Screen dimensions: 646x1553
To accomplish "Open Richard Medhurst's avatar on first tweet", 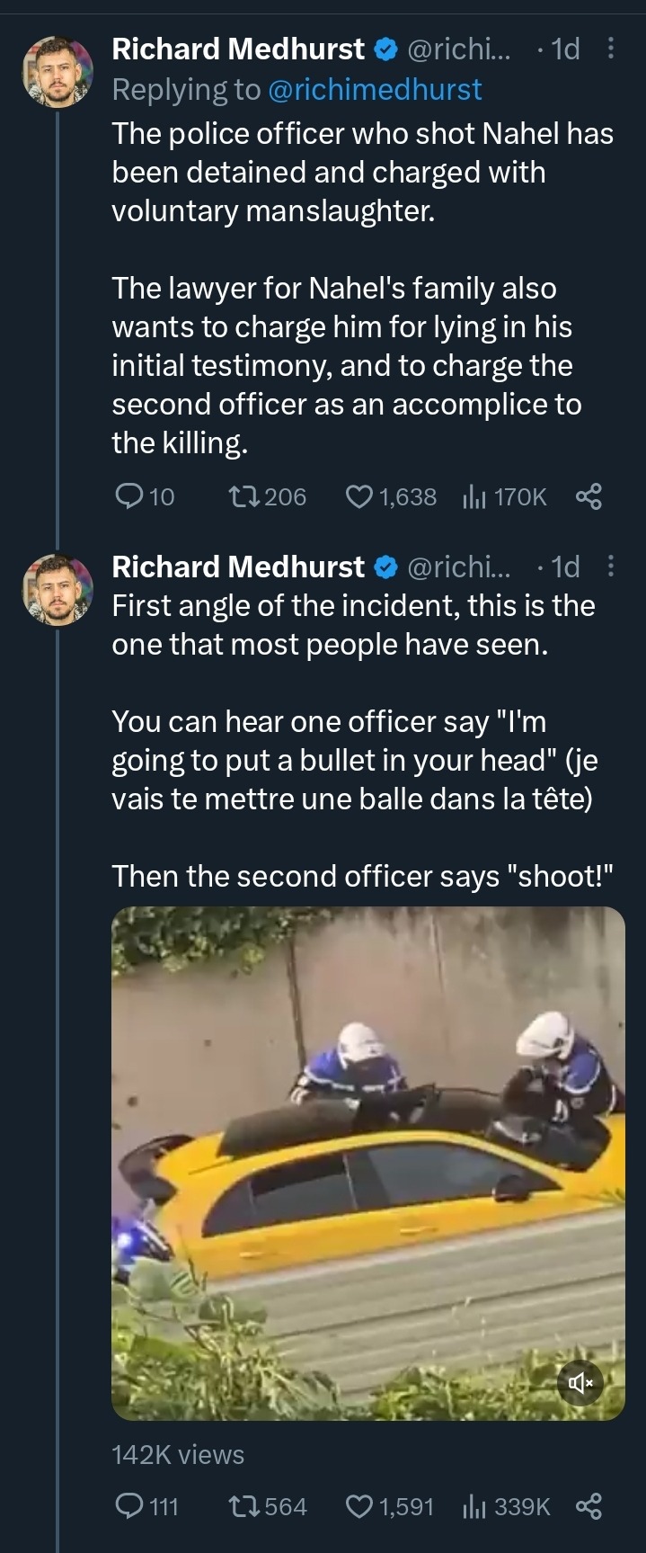I will [58, 72].
